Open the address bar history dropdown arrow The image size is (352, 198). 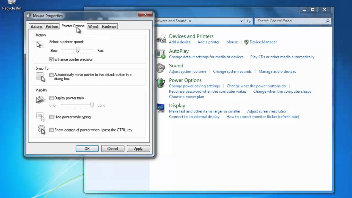pos(242,21)
